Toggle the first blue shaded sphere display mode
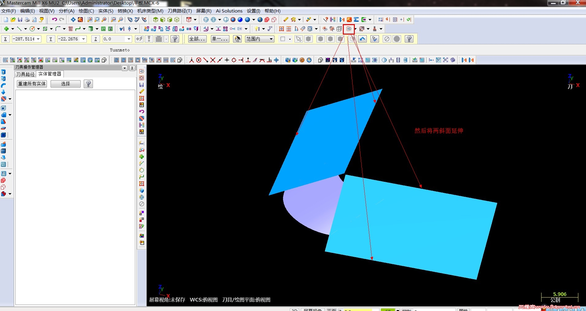586x311 pixels. (x=233, y=20)
